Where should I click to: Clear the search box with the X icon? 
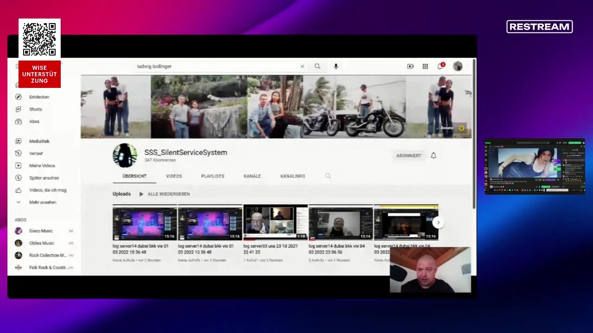pyautogui.click(x=302, y=67)
